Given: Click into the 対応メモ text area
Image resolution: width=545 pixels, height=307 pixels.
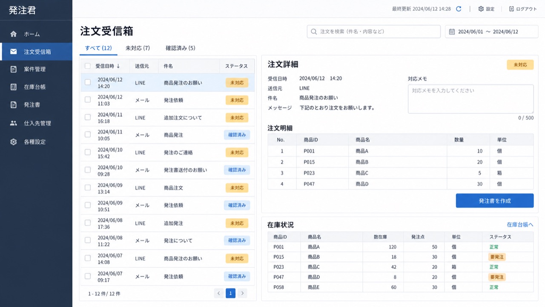Looking at the screenshot, I should [x=470, y=99].
